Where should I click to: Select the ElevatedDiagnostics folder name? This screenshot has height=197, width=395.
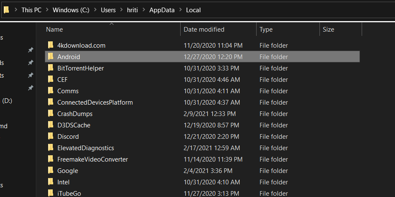86,148
